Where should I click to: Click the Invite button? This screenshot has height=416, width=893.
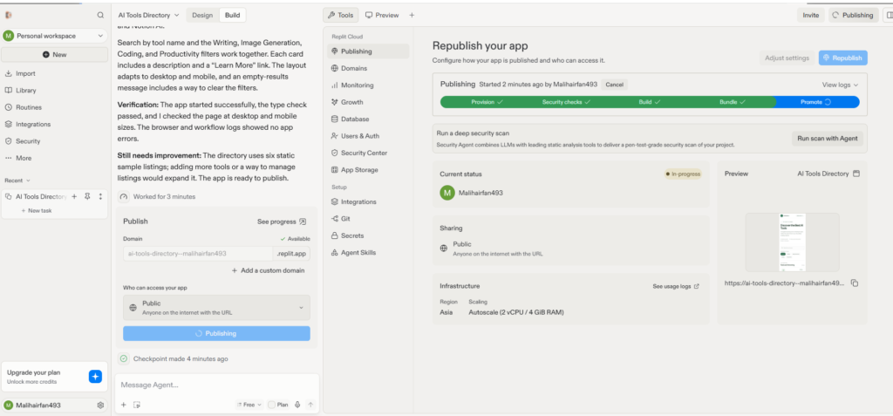[810, 16]
